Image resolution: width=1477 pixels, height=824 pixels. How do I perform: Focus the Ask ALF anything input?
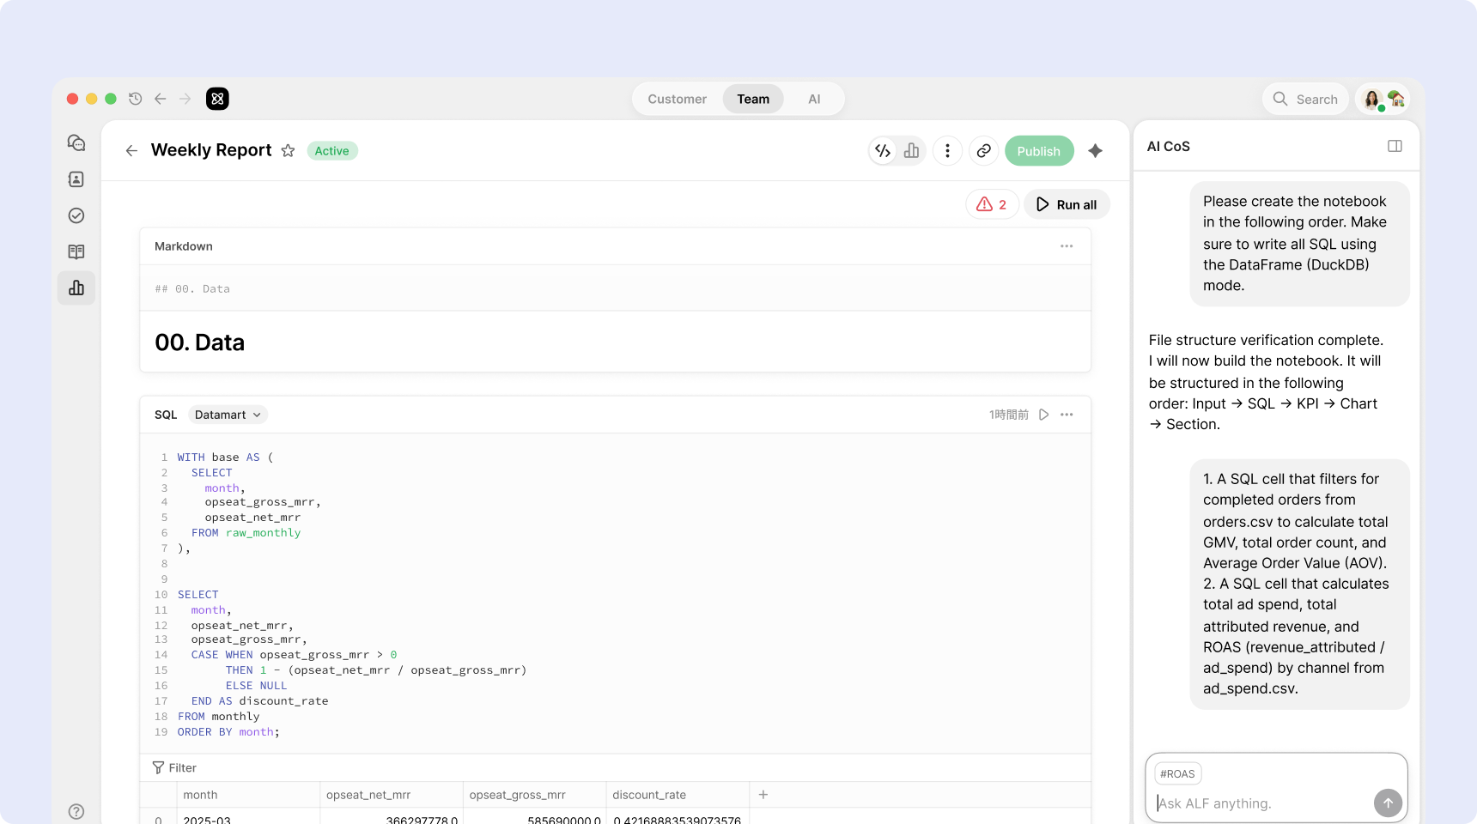pyautogui.click(x=1262, y=803)
